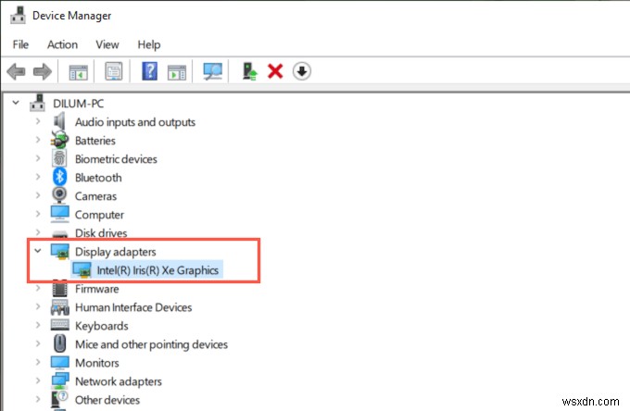The image size is (630, 411).
Task: Select the Disk drives label
Action: [x=101, y=232]
